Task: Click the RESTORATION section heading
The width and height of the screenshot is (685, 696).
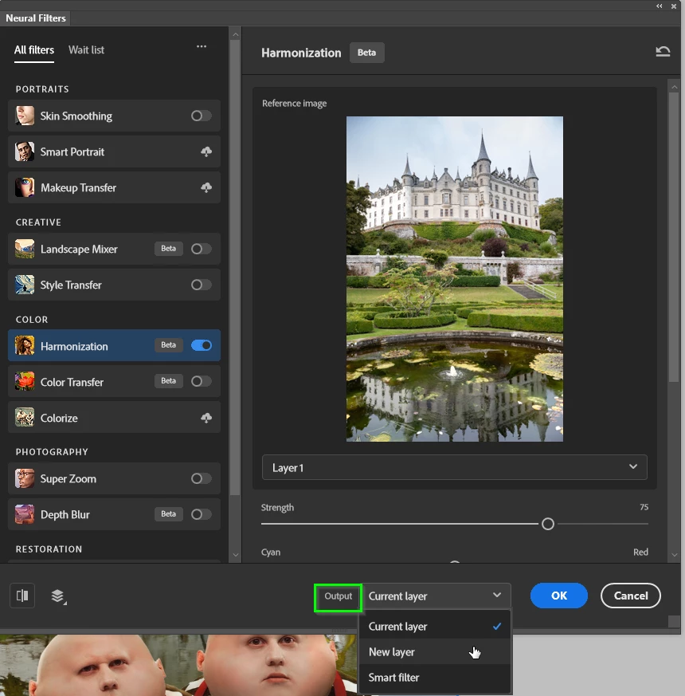Action: 49,549
